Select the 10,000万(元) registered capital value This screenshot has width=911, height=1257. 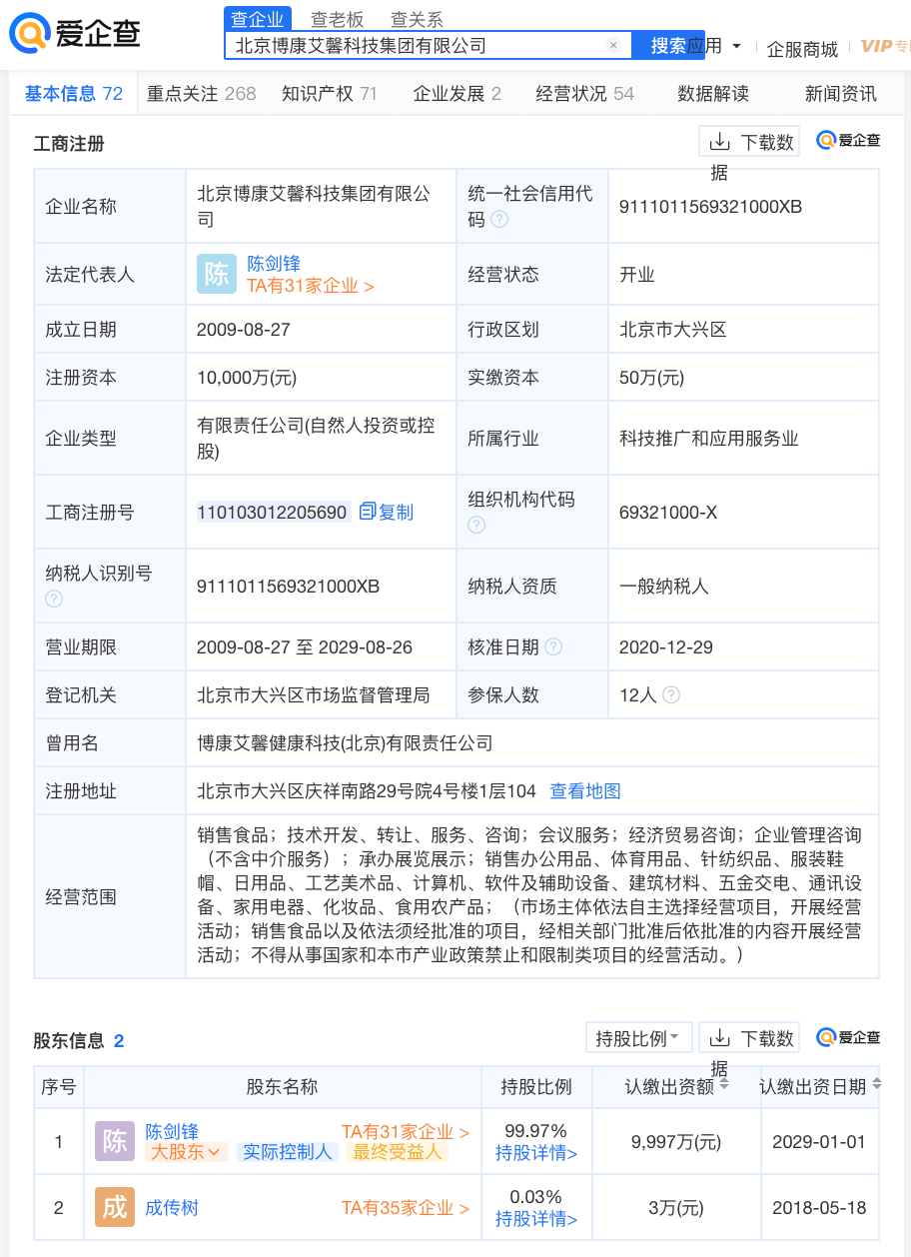click(247, 378)
